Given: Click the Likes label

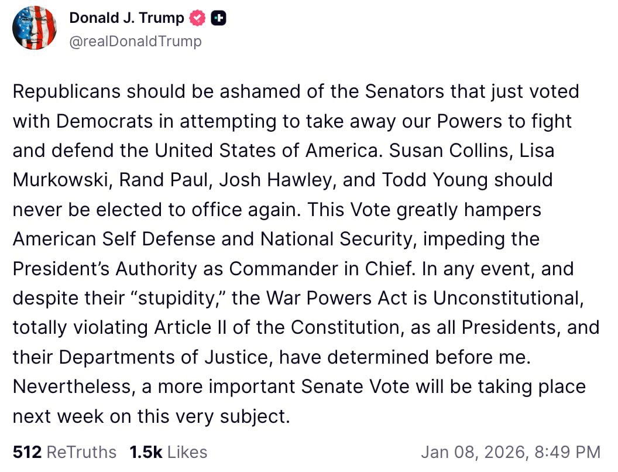Looking at the screenshot, I should (187, 452).
